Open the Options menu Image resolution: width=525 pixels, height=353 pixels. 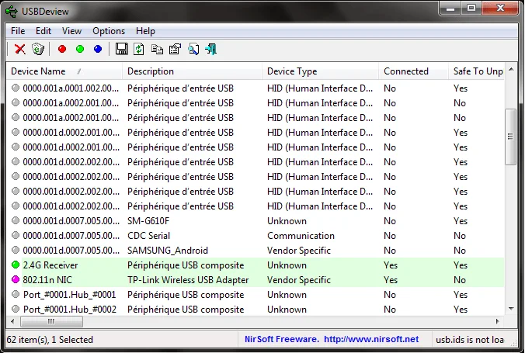108,31
